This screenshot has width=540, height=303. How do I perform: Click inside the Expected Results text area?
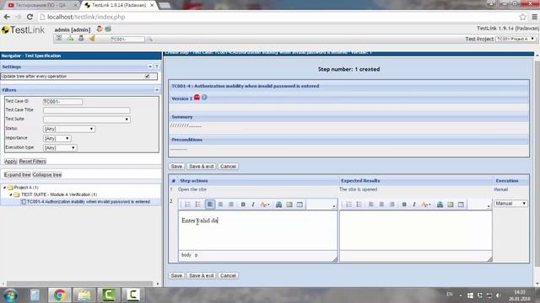[416, 230]
